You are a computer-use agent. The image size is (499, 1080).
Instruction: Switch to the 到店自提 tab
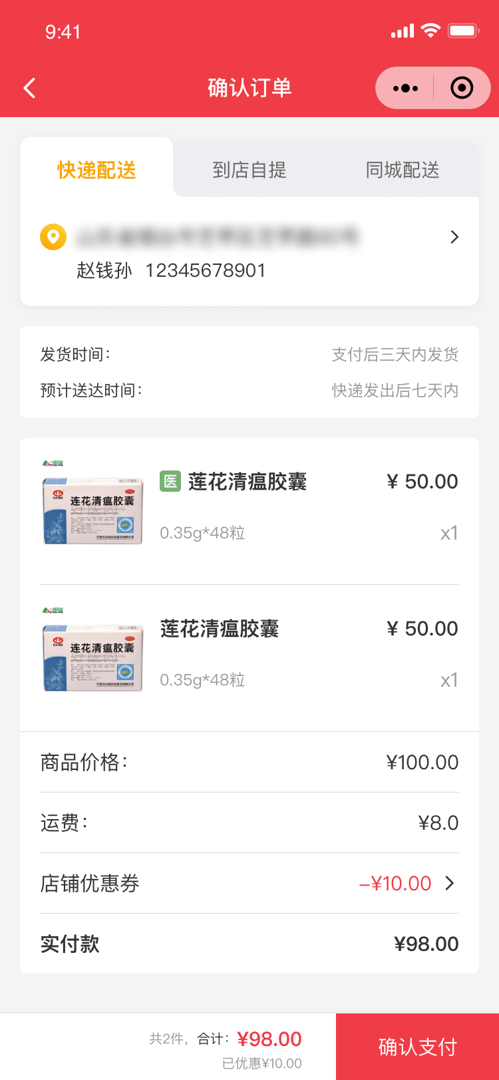(249, 170)
